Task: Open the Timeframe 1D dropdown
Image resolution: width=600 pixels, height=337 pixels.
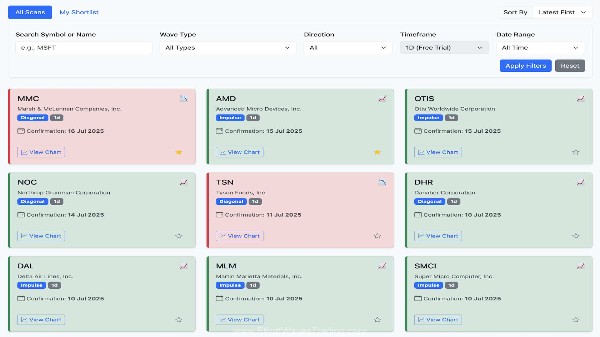Action: pyautogui.click(x=444, y=48)
